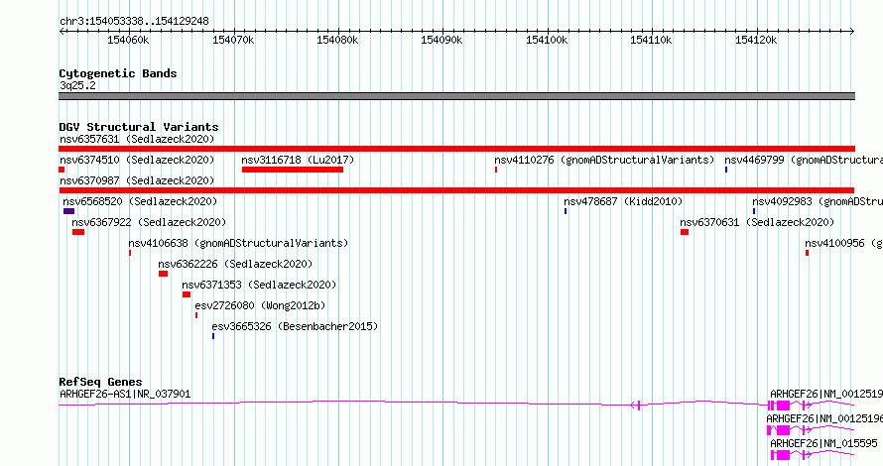Click nsv478687 (Kidd2010) label

click(x=623, y=201)
